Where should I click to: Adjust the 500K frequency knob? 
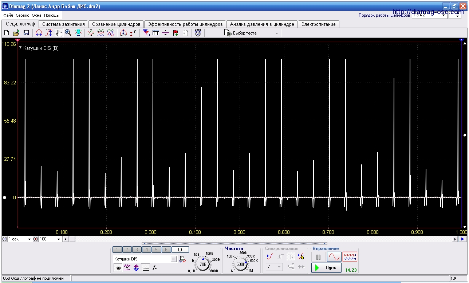pyautogui.click(x=241, y=264)
